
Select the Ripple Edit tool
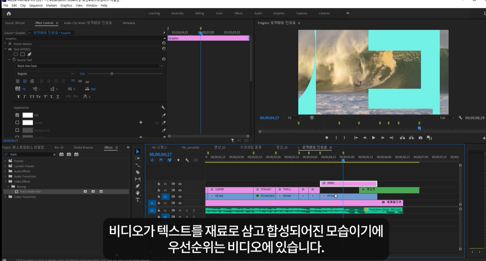[x=138, y=165]
